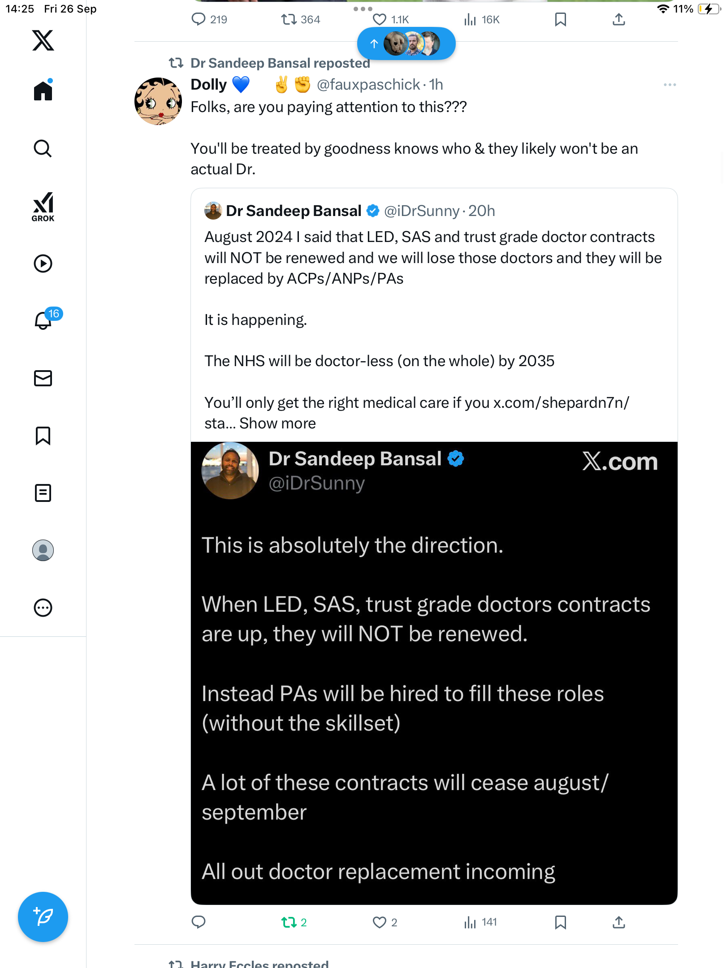Open the profile avatar in sidebar
The width and height of the screenshot is (726, 968).
point(43,550)
